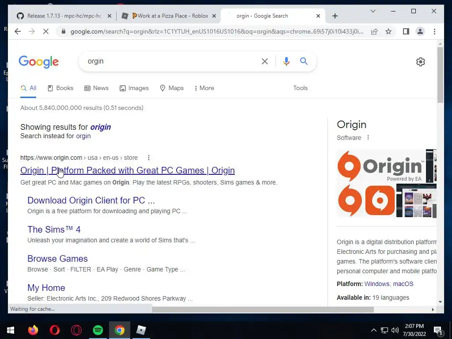Open the macOS platform link
Viewport: 452px width, 339px height.
tap(403, 284)
